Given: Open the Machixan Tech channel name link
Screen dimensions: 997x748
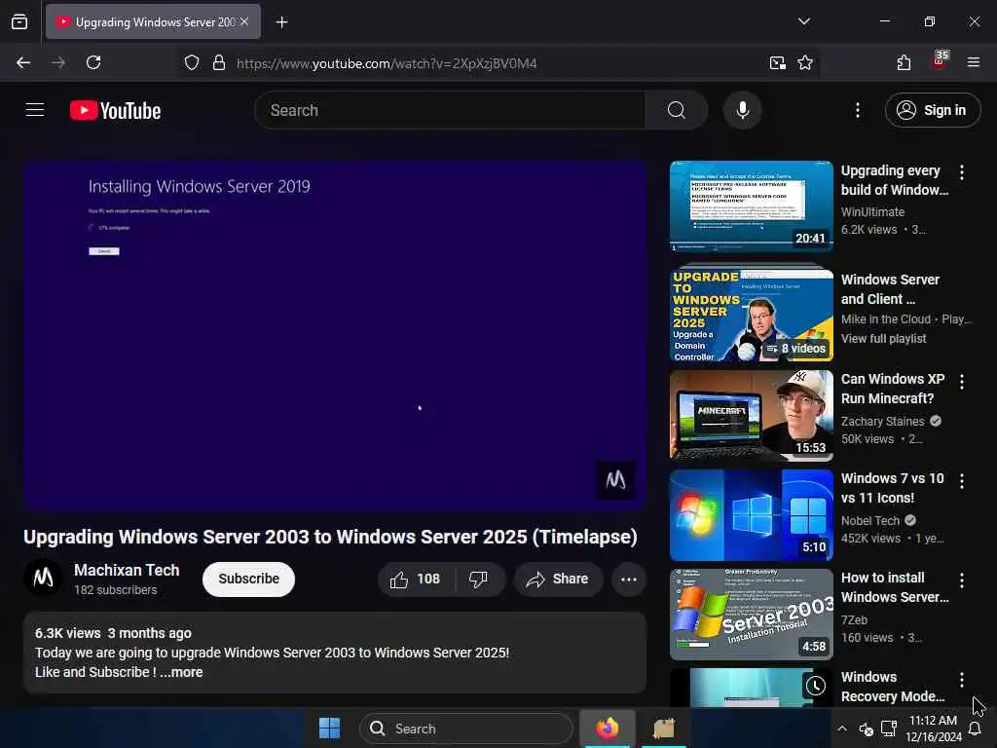Looking at the screenshot, I should coord(127,570).
